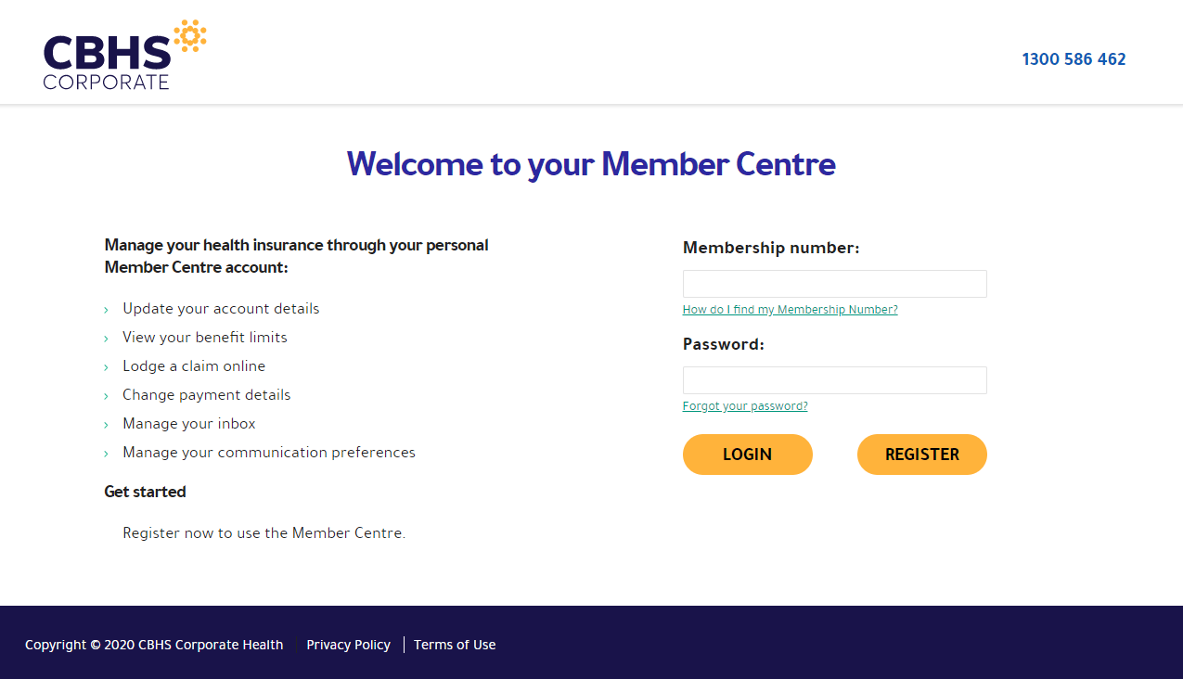Click the chevron beside Manage your inbox

coord(107,425)
